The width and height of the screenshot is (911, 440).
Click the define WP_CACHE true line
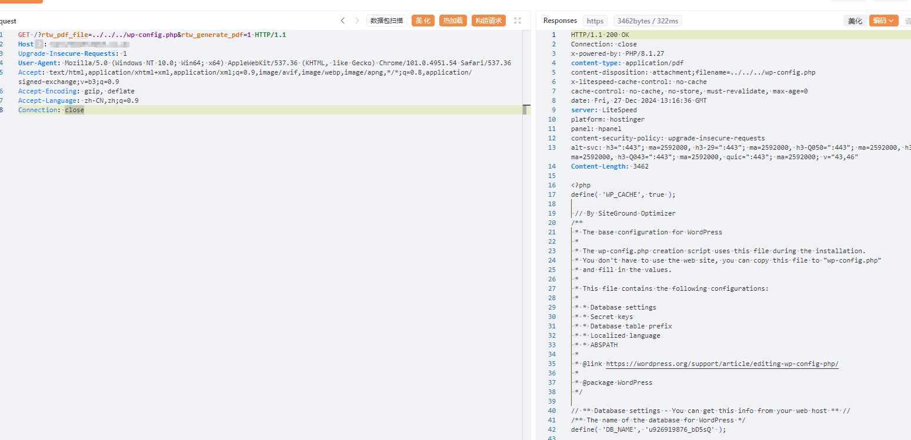623,194
